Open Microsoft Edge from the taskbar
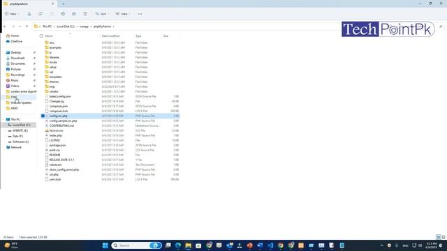The image size is (447, 251). click(178, 245)
